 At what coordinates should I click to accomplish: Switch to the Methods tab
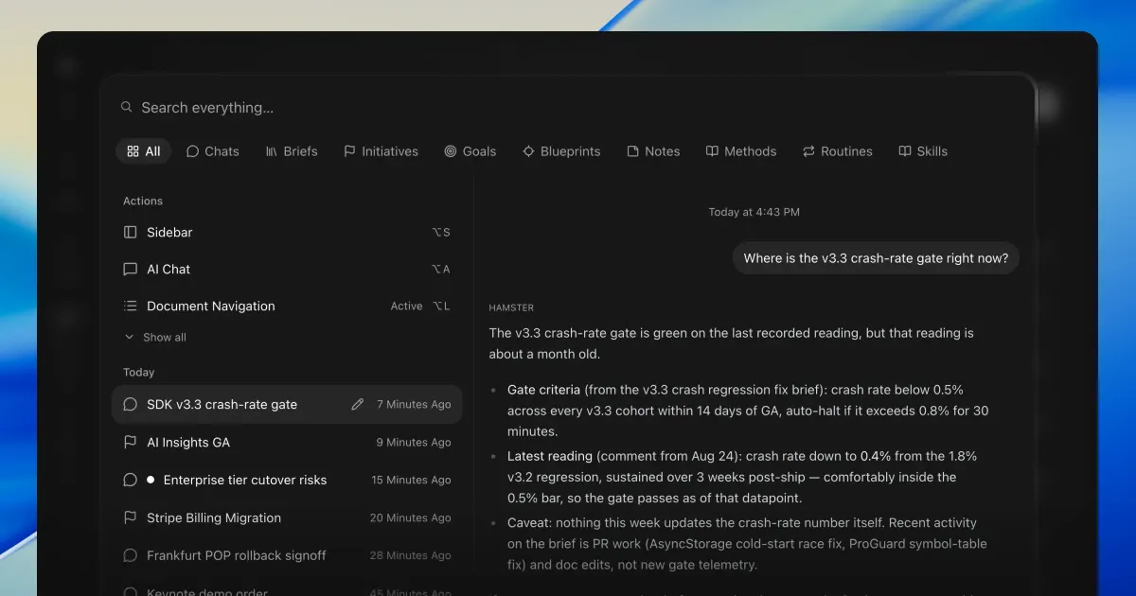coord(741,151)
